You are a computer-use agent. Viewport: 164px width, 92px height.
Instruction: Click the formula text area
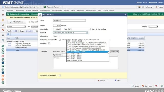pyautogui.click(x=86, y=63)
